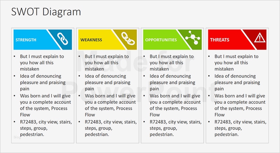Click 'But I must explain' bullet under Strength
Viewport: 280px width, 153px height.
[x=41, y=63]
